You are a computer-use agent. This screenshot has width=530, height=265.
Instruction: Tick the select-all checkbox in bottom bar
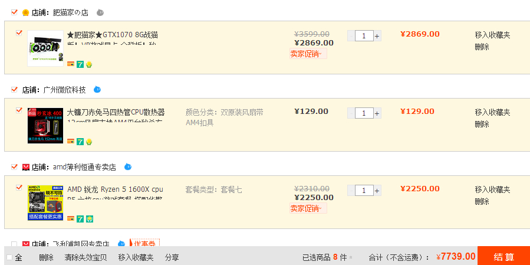tap(9, 257)
